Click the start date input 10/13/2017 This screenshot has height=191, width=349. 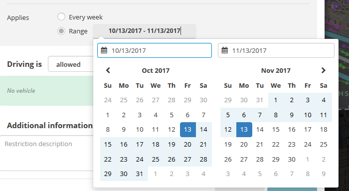155,50
